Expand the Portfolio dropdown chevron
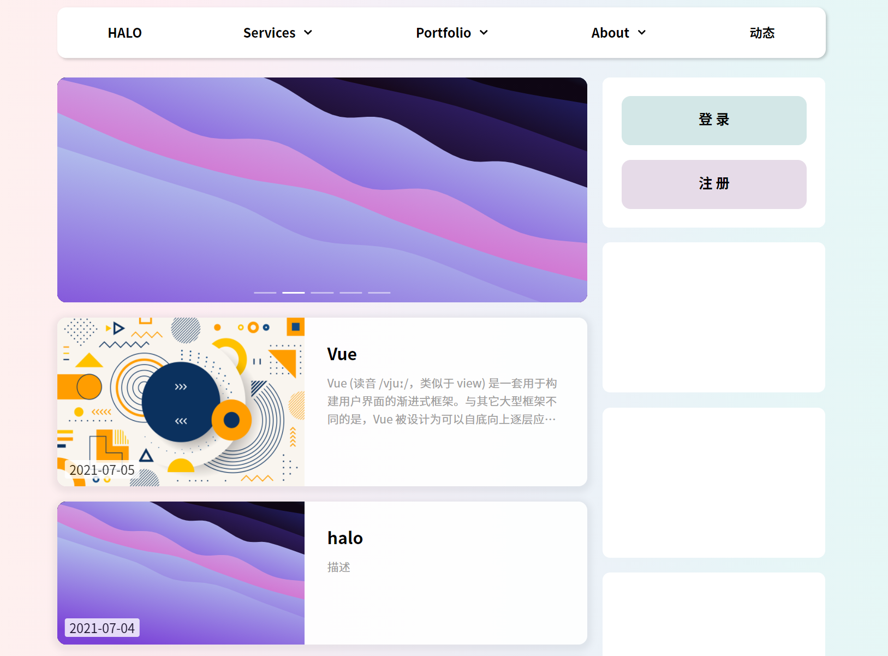The width and height of the screenshot is (888, 656). (484, 33)
